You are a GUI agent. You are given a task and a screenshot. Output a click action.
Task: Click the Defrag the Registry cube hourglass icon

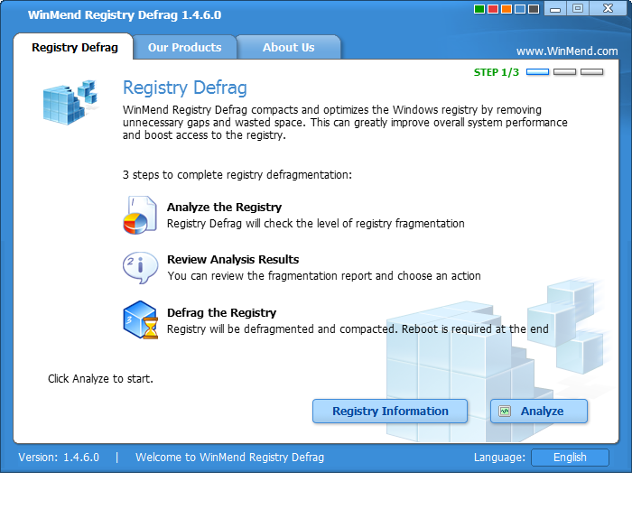click(x=140, y=319)
